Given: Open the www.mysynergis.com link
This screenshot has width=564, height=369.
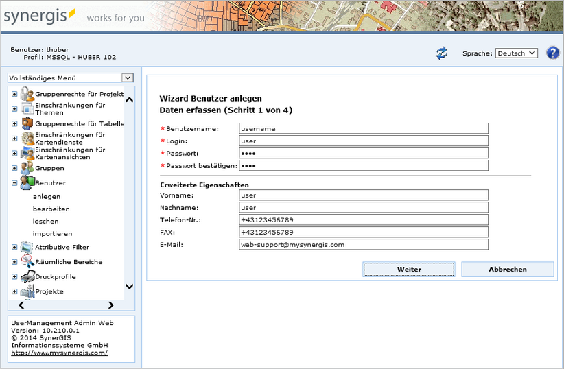Looking at the screenshot, I should pos(59,353).
